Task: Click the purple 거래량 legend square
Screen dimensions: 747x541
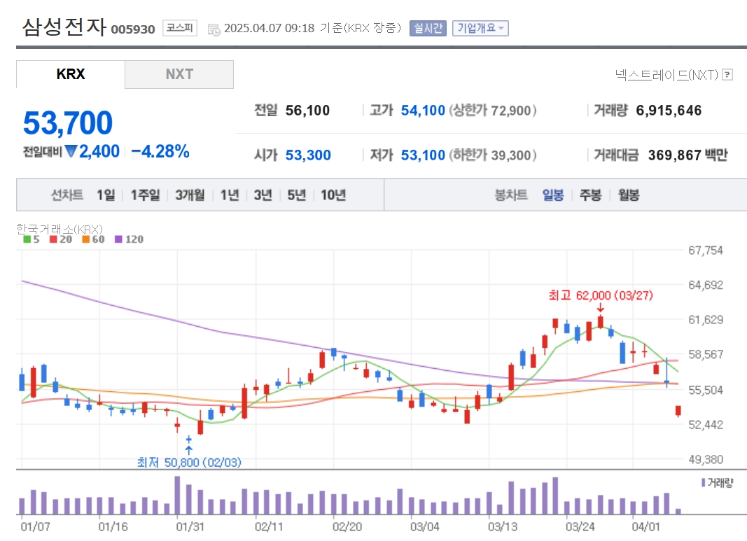Action: [x=703, y=482]
